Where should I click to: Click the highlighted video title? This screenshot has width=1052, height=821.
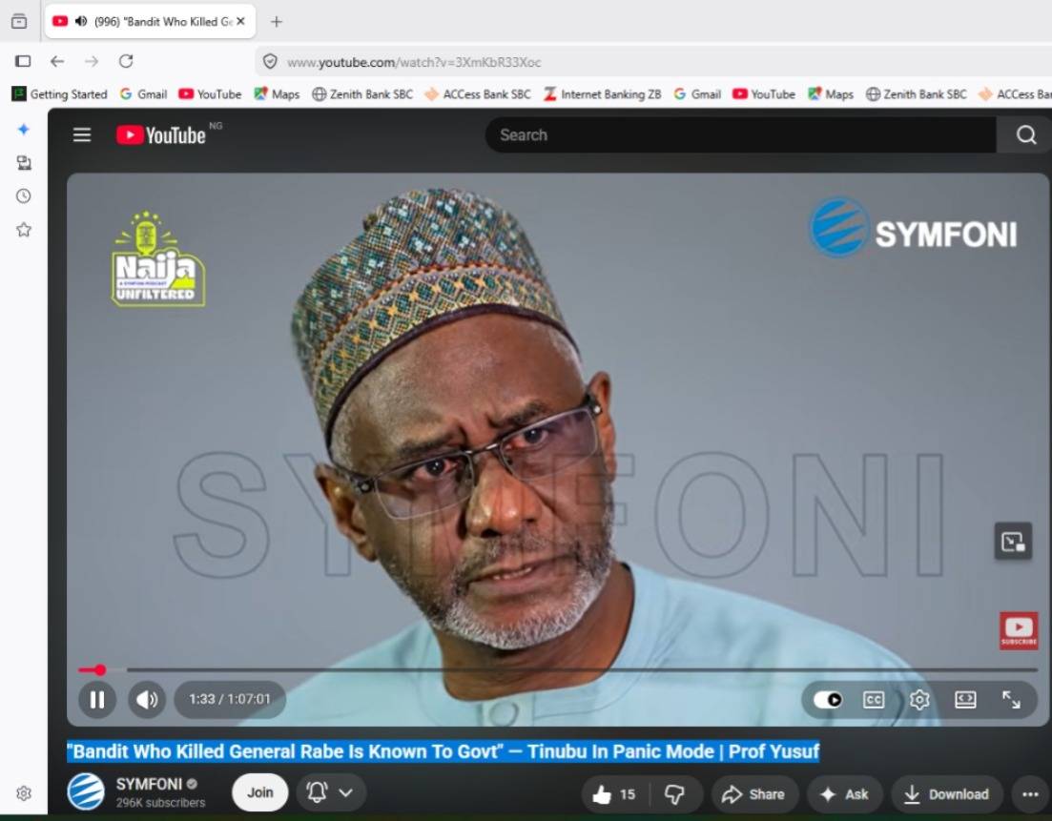[443, 751]
